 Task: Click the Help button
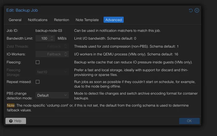[16, 121]
